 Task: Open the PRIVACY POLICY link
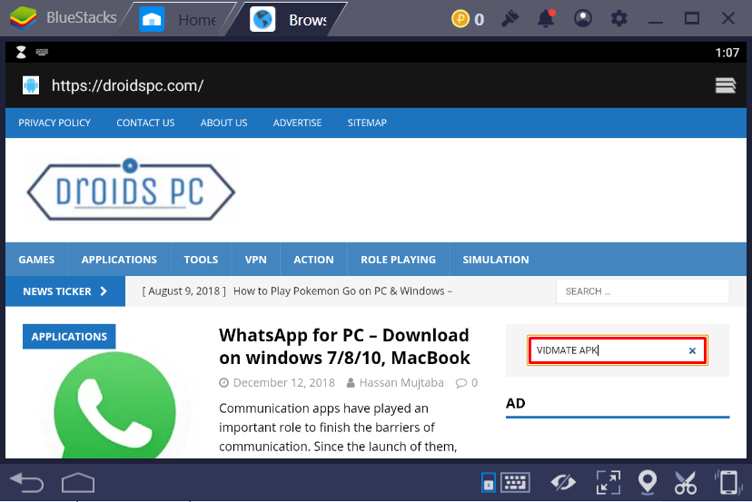click(x=54, y=123)
